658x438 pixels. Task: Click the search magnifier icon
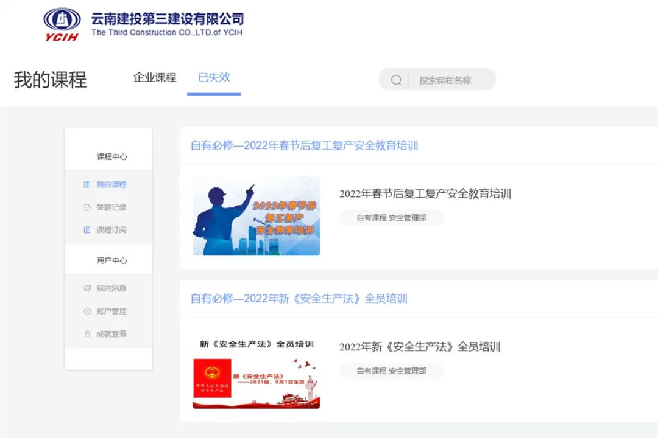coord(396,80)
